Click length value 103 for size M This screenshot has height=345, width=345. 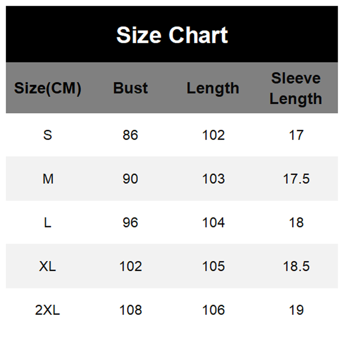pyautogui.click(x=213, y=179)
